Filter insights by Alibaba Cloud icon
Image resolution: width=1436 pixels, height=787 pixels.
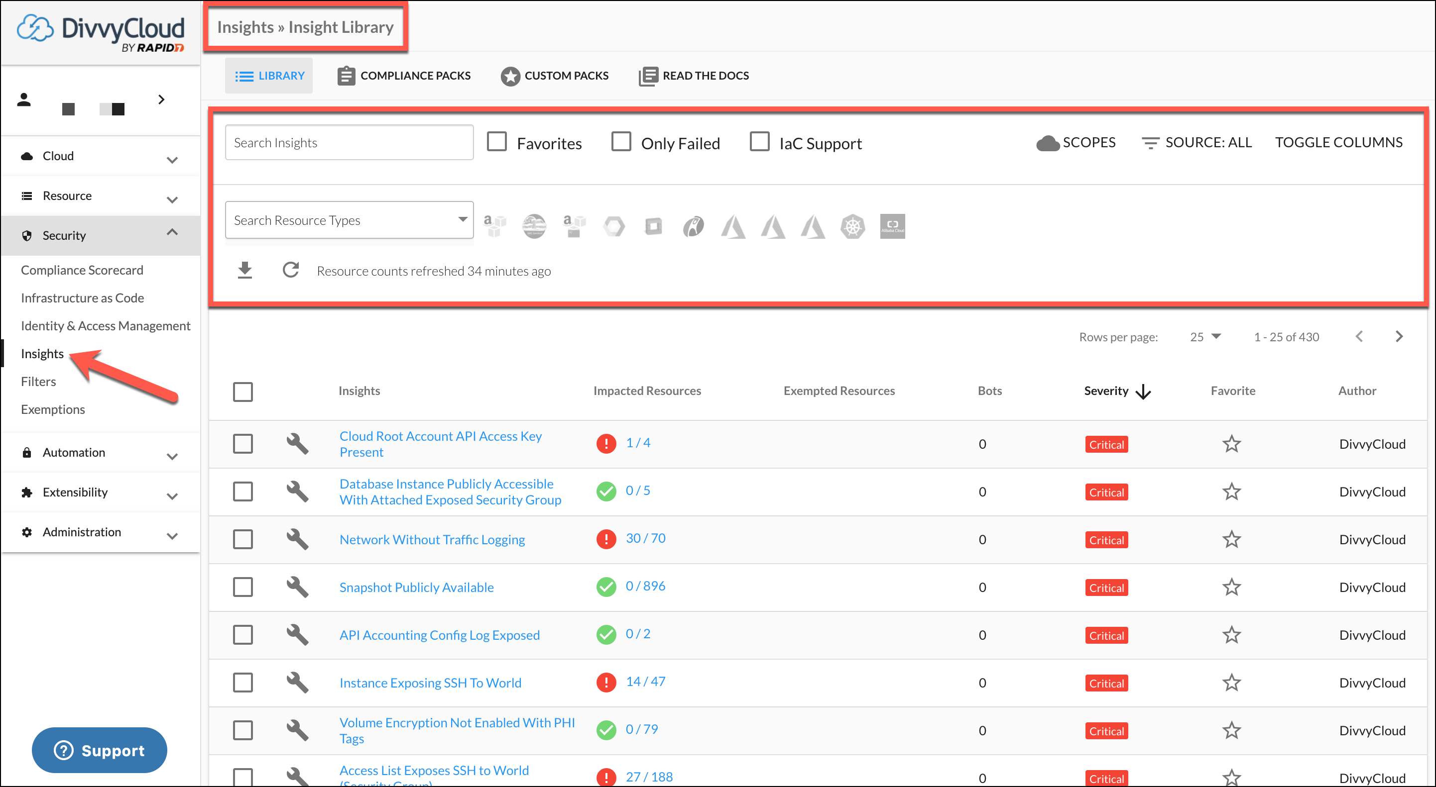[x=892, y=226]
